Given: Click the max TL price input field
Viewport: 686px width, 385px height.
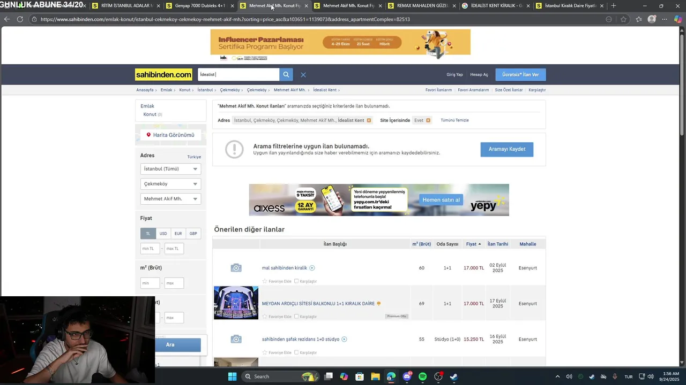Looking at the screenshot, I should pos(174,249).
